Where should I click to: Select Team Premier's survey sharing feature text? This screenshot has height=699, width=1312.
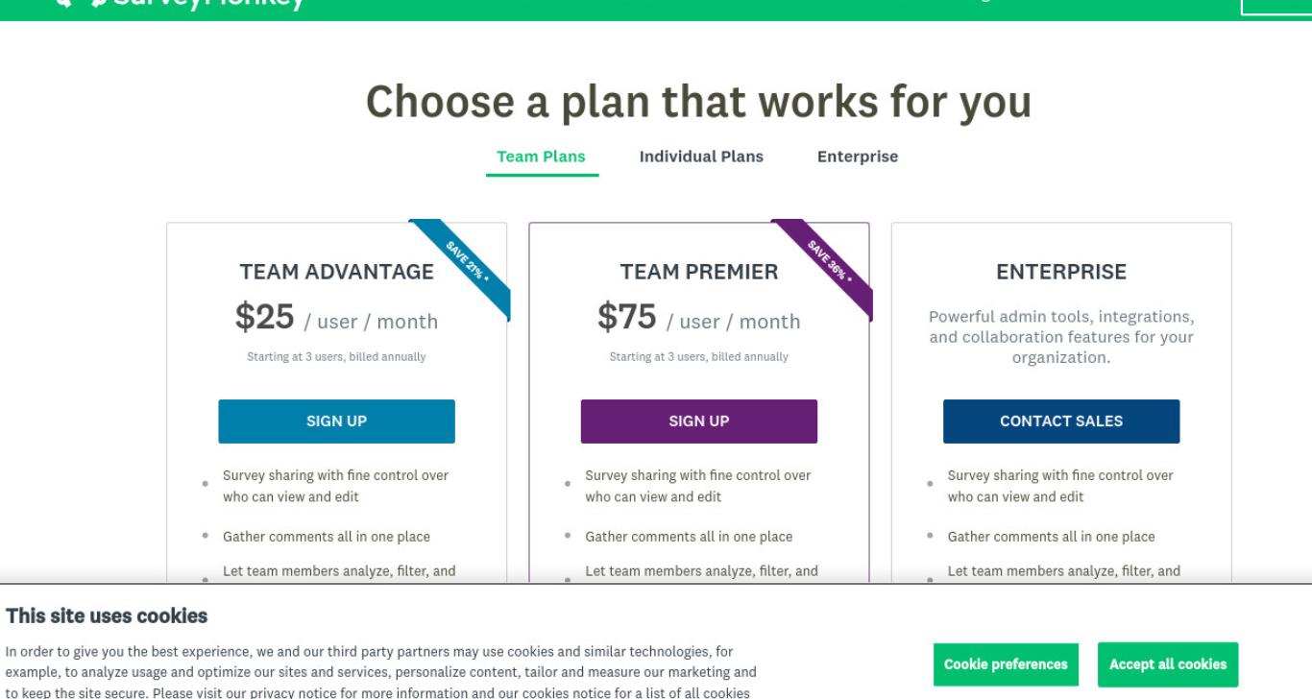(698, 487)
